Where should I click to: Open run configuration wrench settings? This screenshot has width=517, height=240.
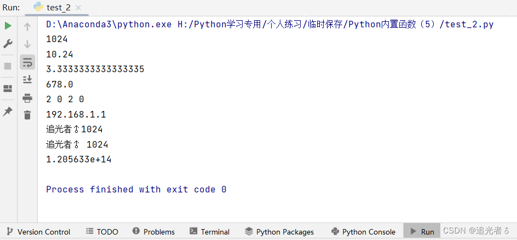[x=8, y=43]
